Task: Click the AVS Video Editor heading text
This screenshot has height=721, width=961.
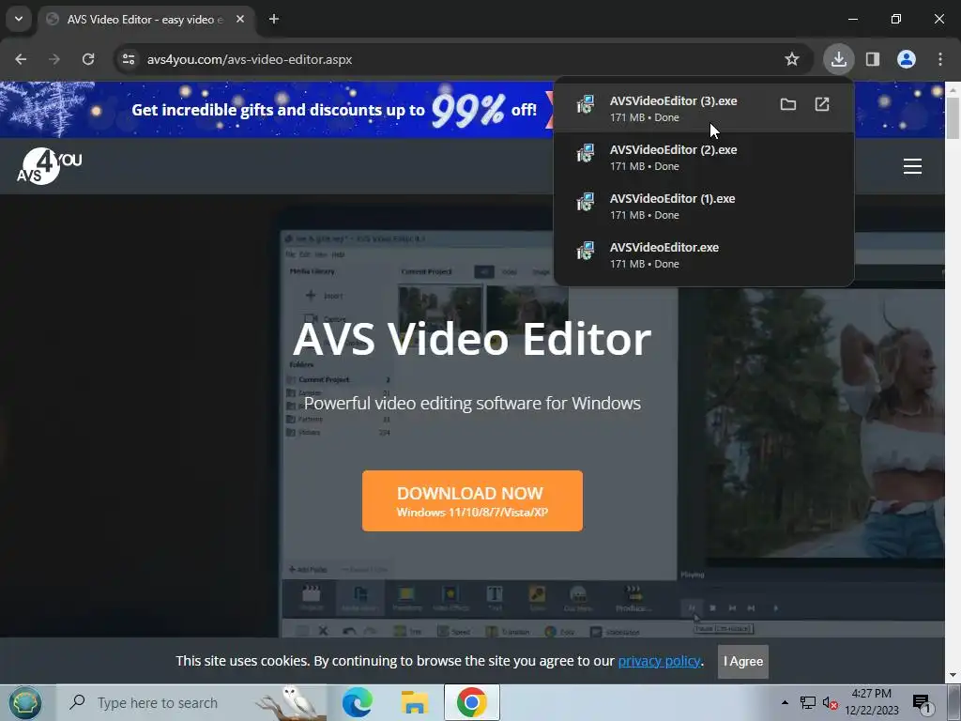Action: [x=472, y=339]
